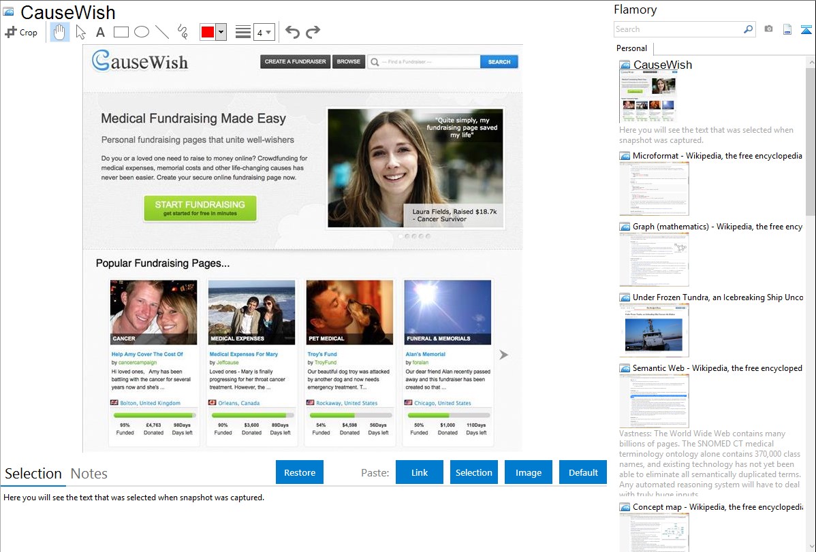Open the Under Frozen Tundra snapshot thumbnail
The width and height of the screenshot is (816, 552).
pos(654,330)
